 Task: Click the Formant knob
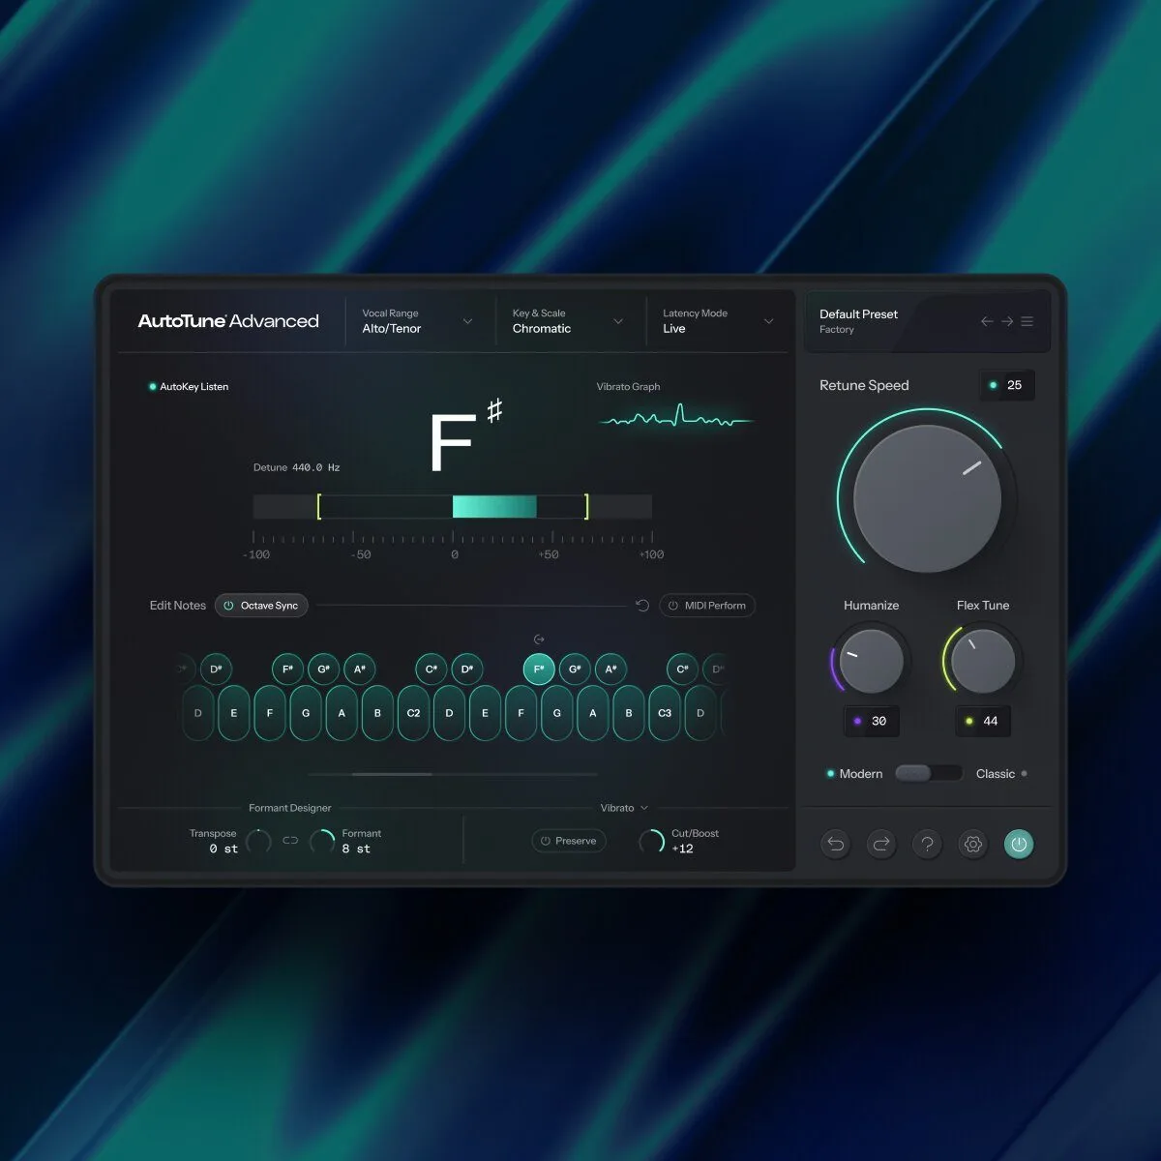coord(322,842)
